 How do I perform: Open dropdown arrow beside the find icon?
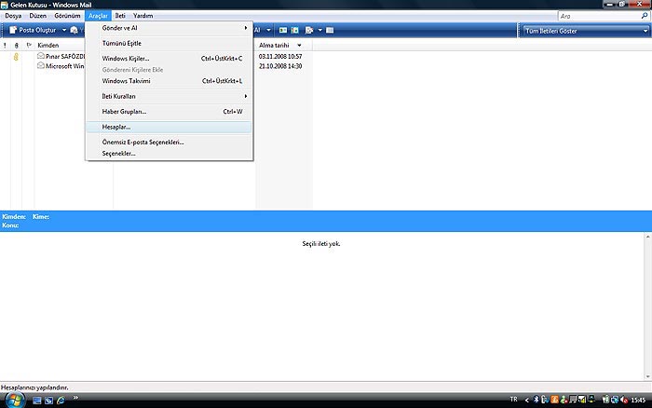click(x=320, y=30)
